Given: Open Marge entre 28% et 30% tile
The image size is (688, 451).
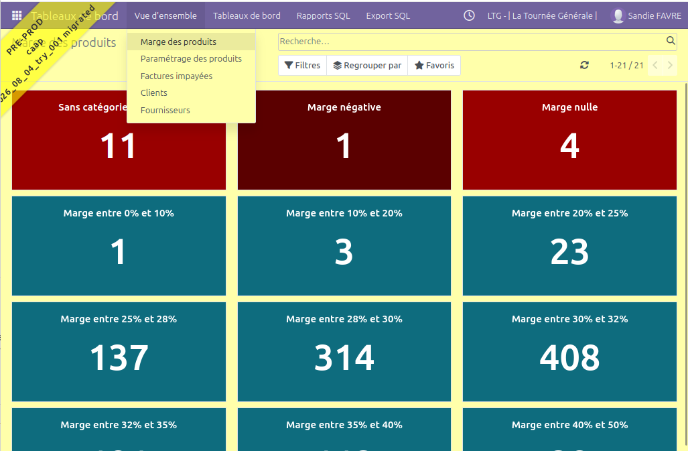Looking at the screenshot, I should point(344,351).
